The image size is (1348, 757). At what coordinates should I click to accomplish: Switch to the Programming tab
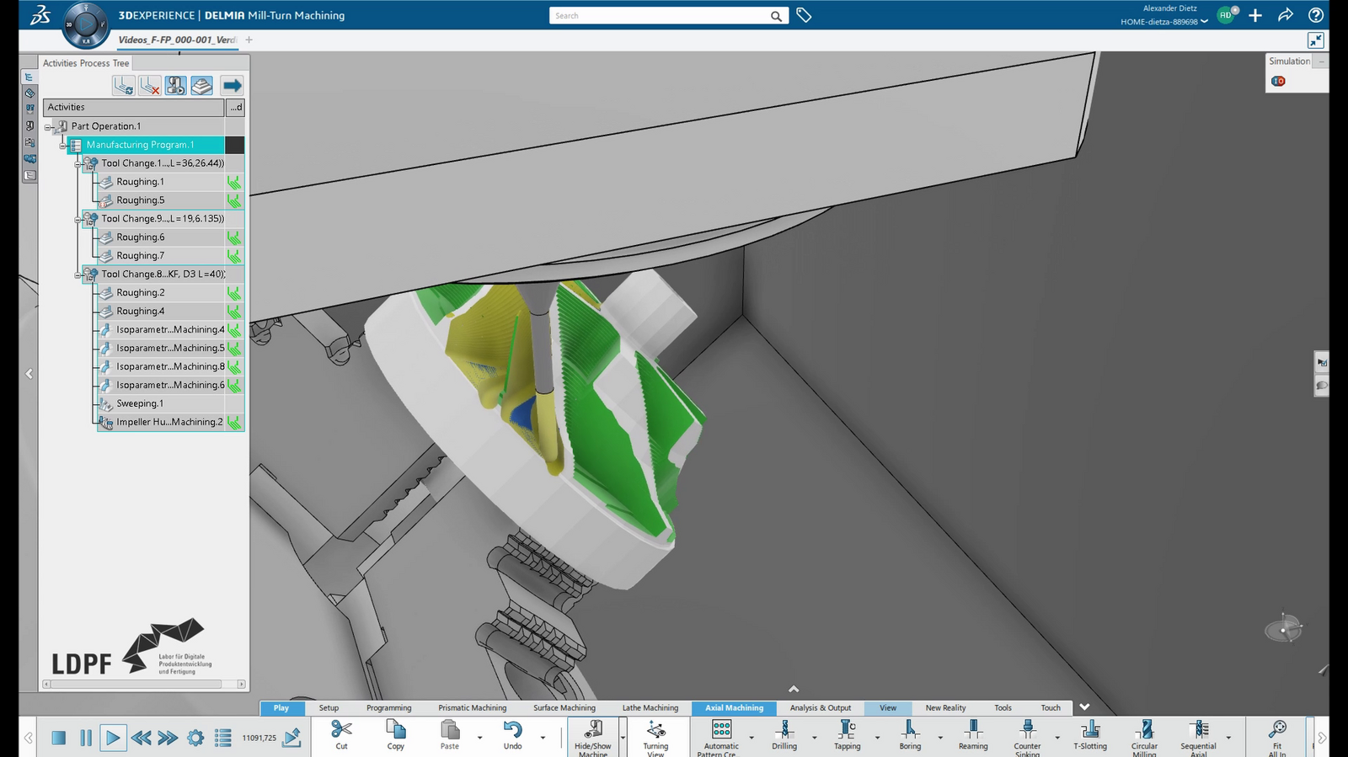[x=389, y=708]
